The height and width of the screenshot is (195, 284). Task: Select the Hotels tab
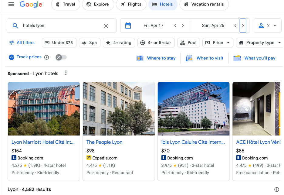163,4
